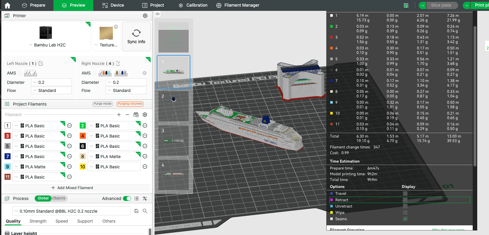Screen dimensions: 489x235
Task: Click the Sync info button
Action: point(136,37)
